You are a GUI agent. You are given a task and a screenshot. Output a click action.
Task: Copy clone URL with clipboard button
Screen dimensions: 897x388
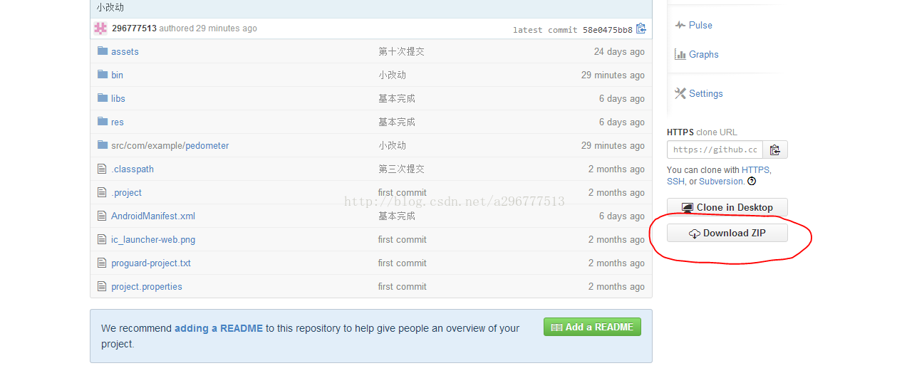(775, 150)
